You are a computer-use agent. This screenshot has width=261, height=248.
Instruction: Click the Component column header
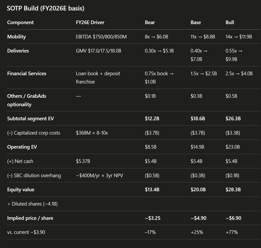coord(20,23)
